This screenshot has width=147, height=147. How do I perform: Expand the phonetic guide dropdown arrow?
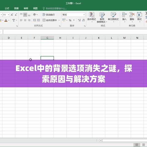pyautogui.click(x=17, y=20)
